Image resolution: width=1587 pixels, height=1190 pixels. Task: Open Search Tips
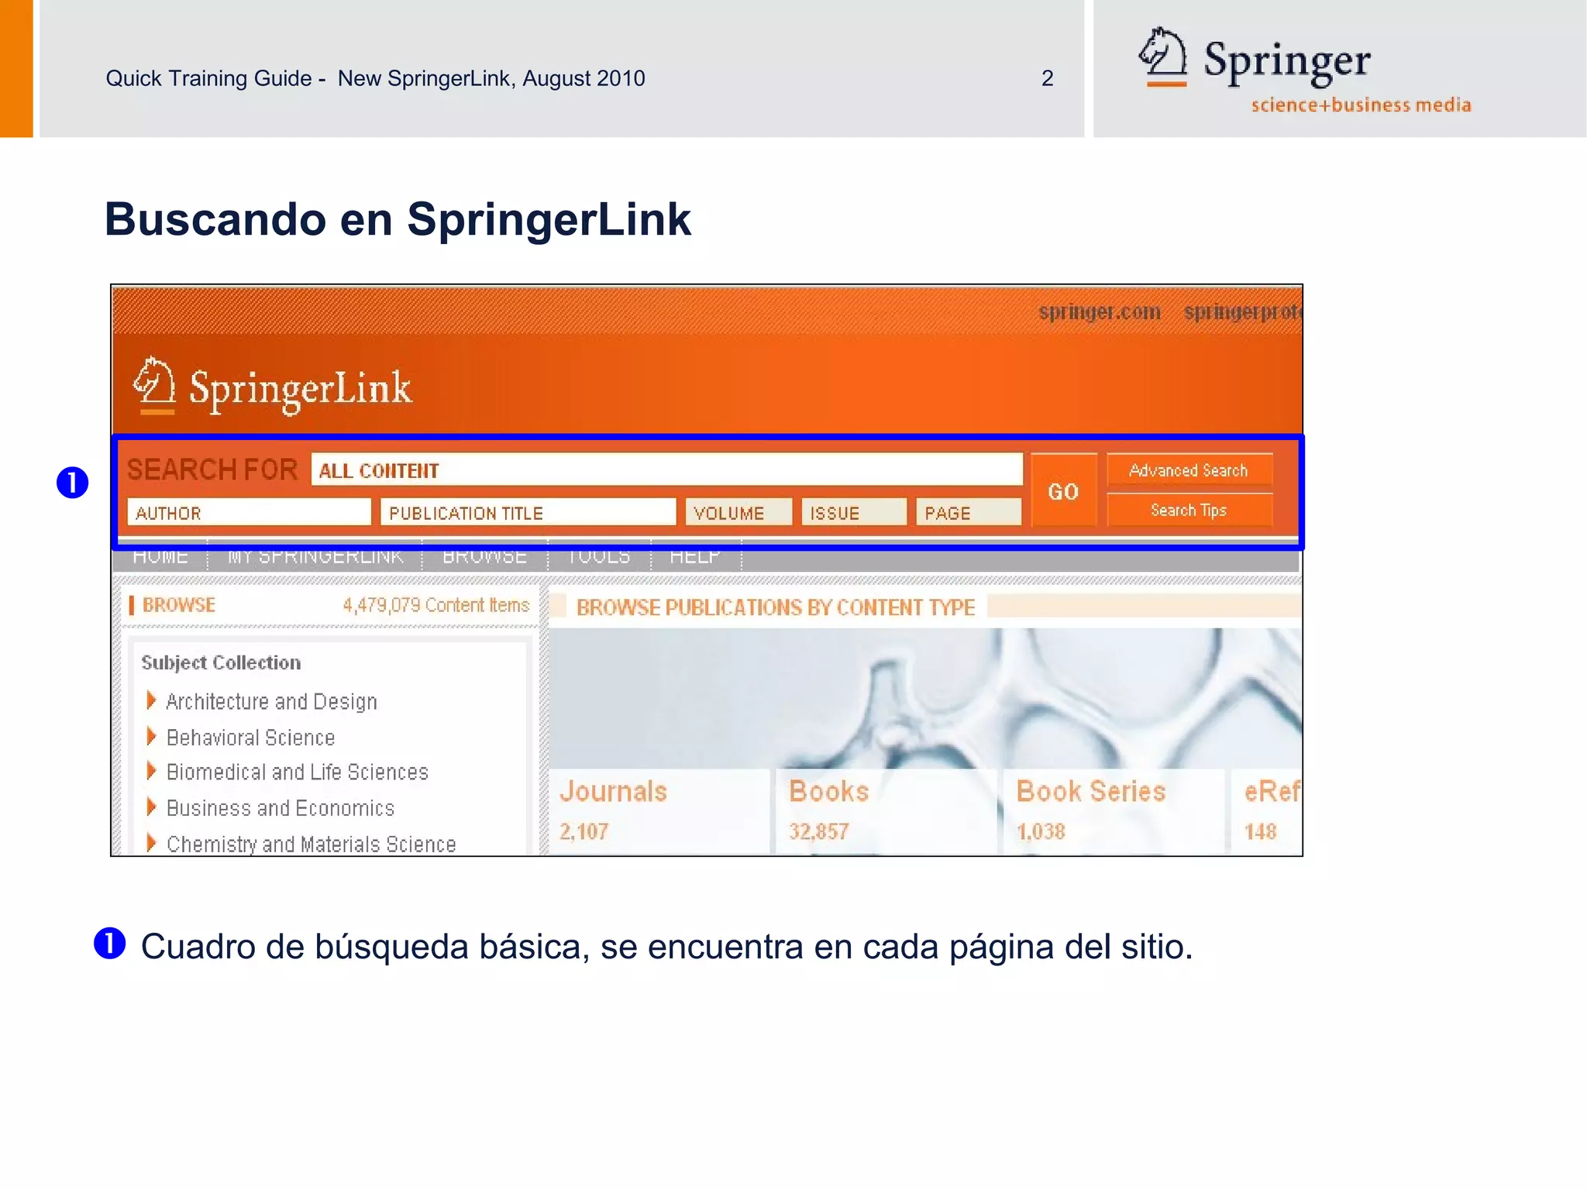[1189, 511]
